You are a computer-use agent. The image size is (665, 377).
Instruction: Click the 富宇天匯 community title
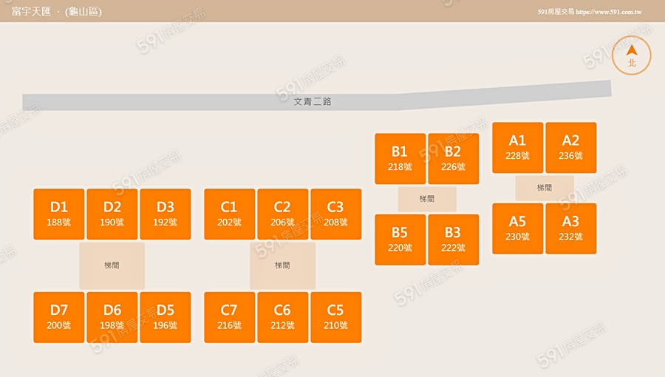(x=31, y=12)
